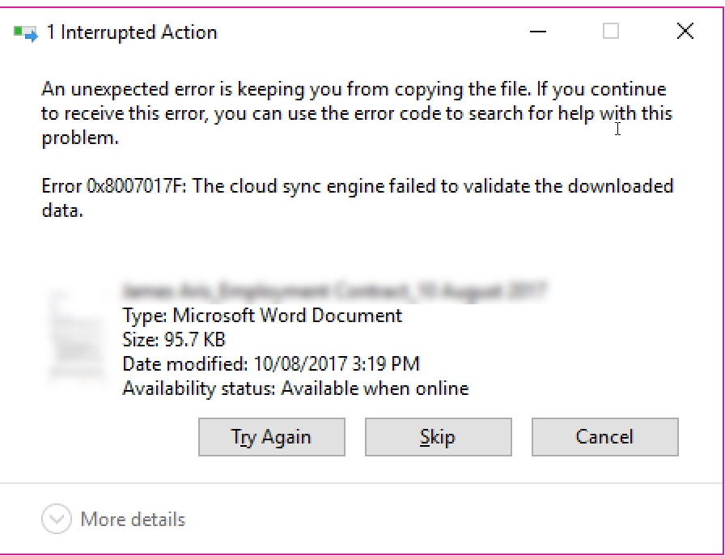
Task: Click the copy action icon in title bar
Action: 25,33
